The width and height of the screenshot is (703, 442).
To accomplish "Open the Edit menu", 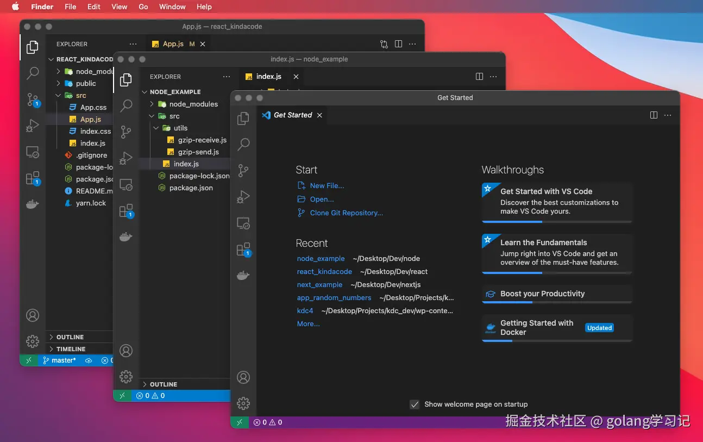I will (94, 7).
